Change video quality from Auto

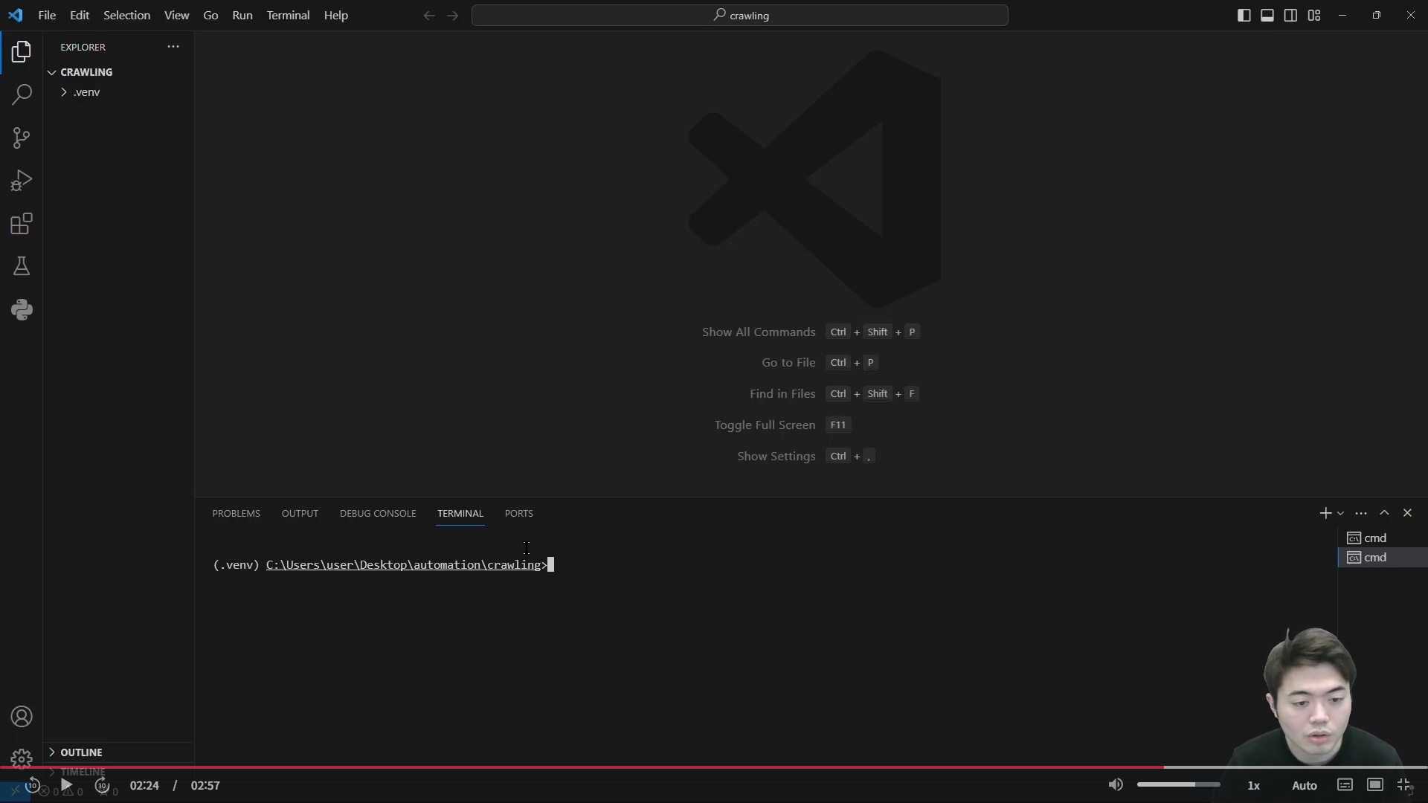(1305, 785)
